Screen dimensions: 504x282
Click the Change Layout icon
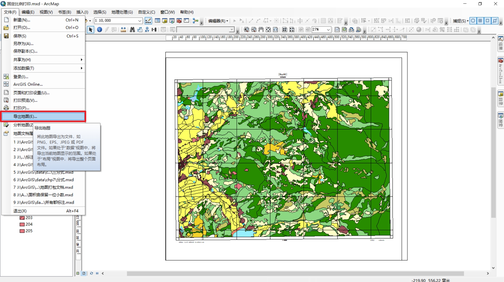(x=351, y=30)
